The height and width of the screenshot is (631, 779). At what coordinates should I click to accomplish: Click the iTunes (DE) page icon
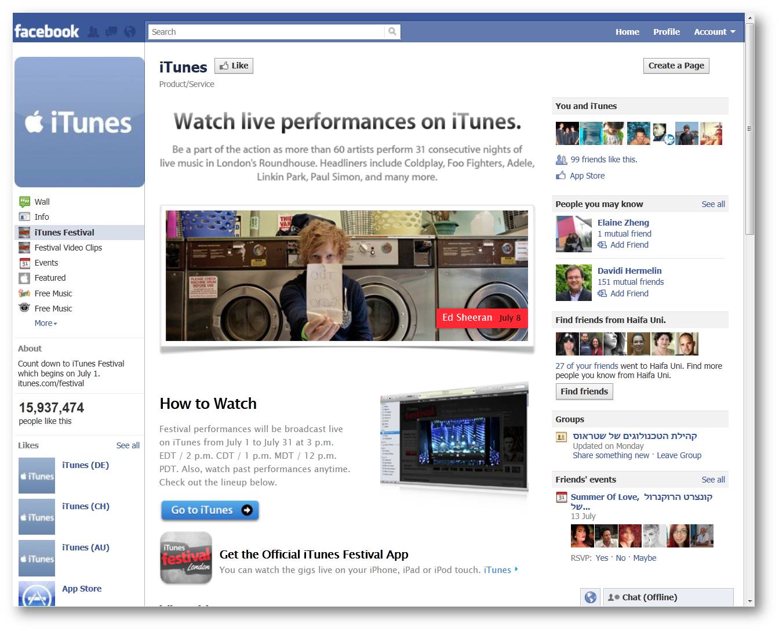tap(37, 476)
